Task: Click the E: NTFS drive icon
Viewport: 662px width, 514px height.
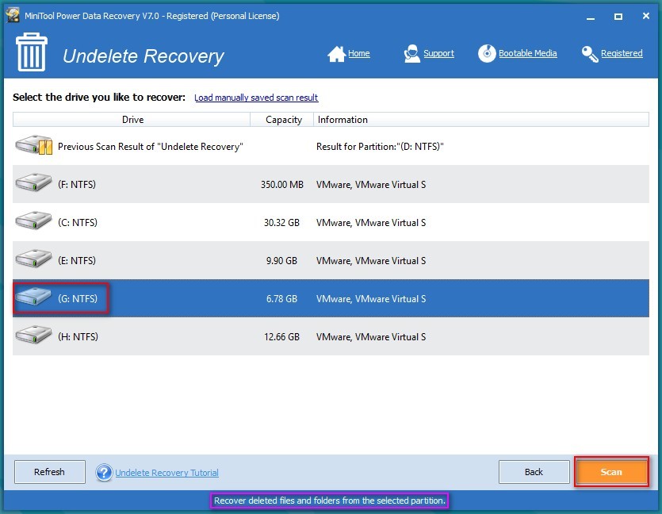Action: pos(33,259)
